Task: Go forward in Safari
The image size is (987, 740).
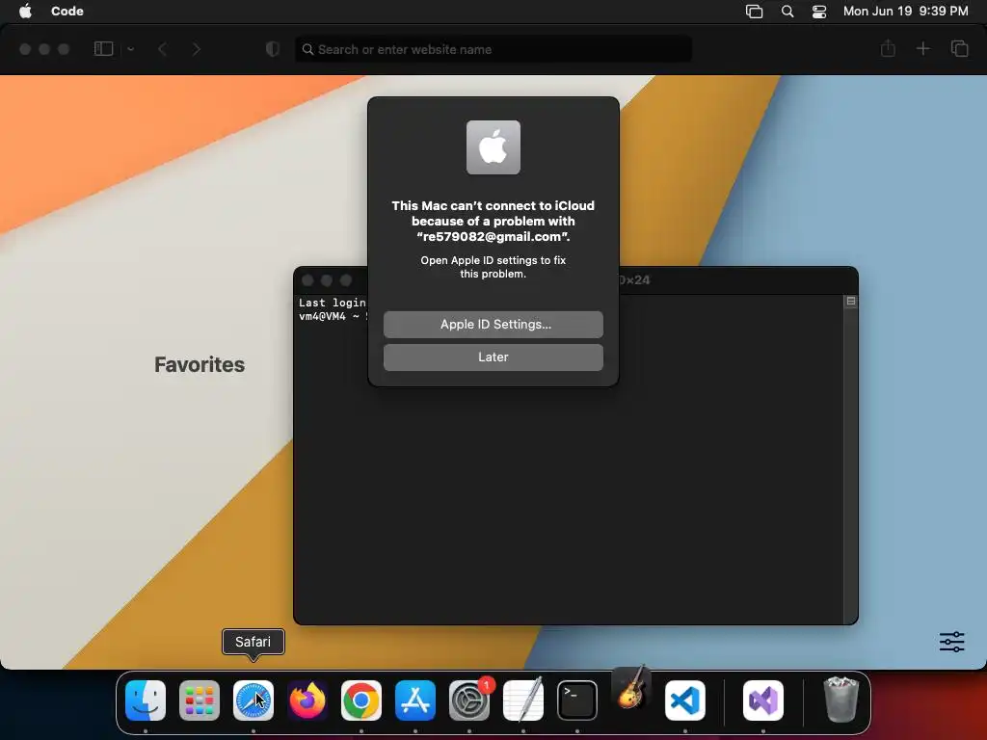Action: pos(197,48)
